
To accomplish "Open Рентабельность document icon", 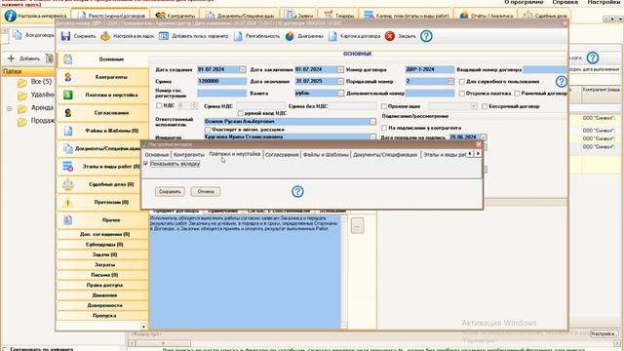I will pos(238,36).
